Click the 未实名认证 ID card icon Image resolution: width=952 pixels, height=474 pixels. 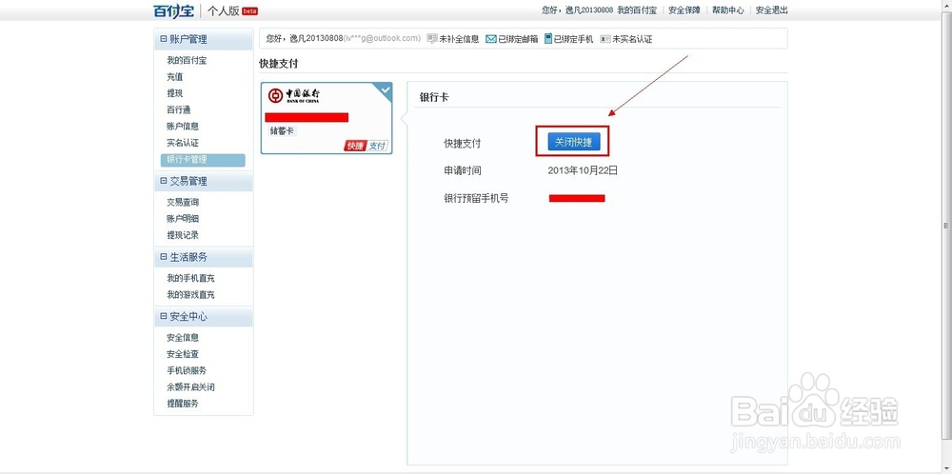(x=605, y=39)
